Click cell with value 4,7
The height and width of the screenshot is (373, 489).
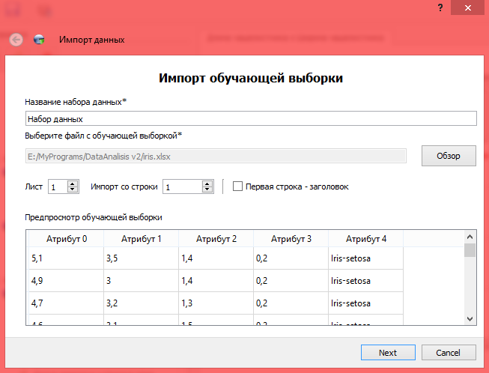pyautogui.click(x=67, y=303)
